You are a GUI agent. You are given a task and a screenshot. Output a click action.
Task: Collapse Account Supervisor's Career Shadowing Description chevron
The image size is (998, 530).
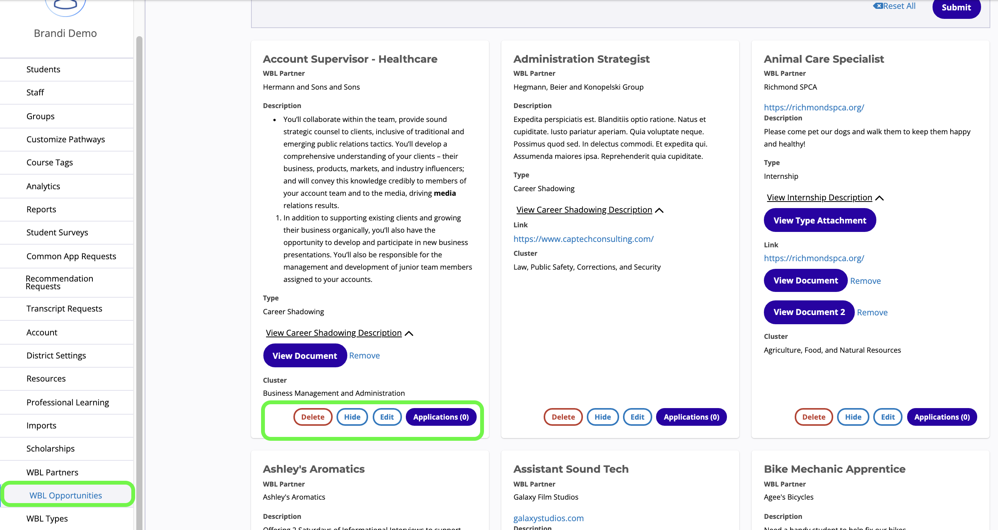(409, 333)
